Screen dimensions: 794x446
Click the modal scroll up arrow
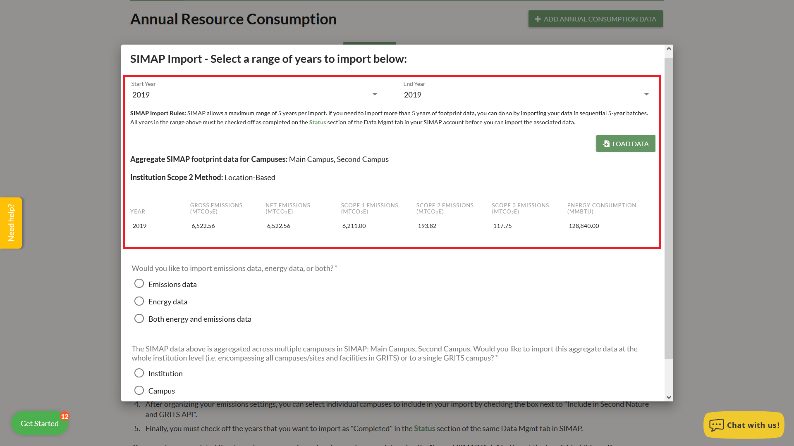pyautogui.click(x=669, y=49)
